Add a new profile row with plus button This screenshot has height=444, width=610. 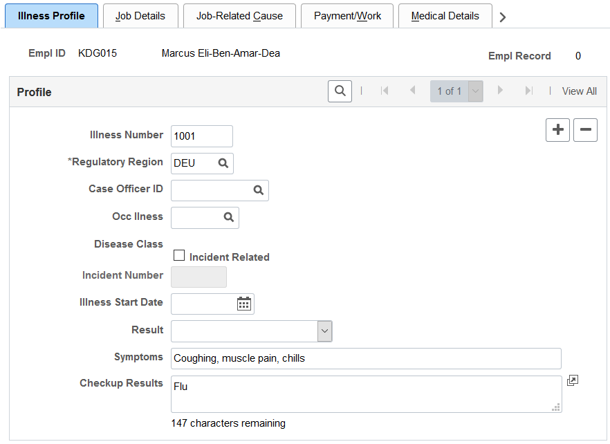[x=557, y=130]
